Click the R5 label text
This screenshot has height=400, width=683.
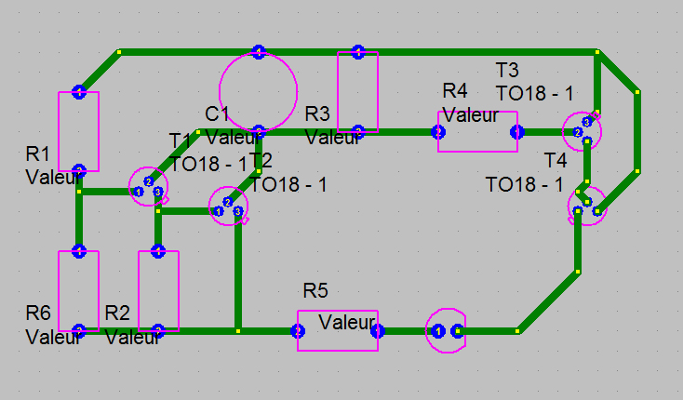[x=315, y=290]
